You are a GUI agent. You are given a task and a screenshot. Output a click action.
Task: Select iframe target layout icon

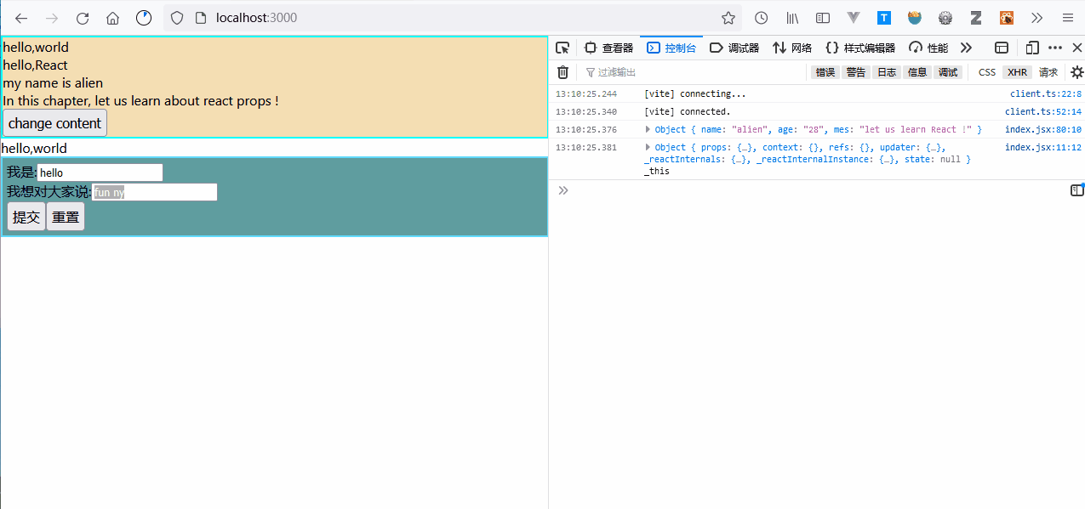click(1002, 48)
